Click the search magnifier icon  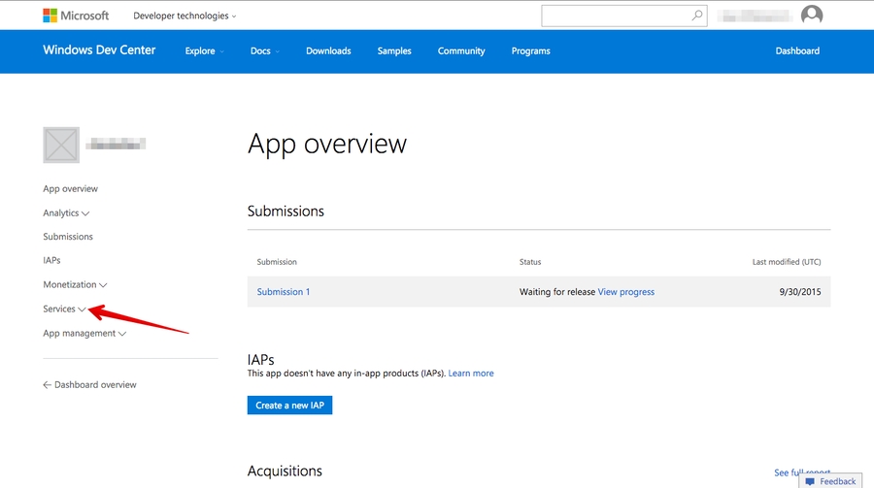696,16
